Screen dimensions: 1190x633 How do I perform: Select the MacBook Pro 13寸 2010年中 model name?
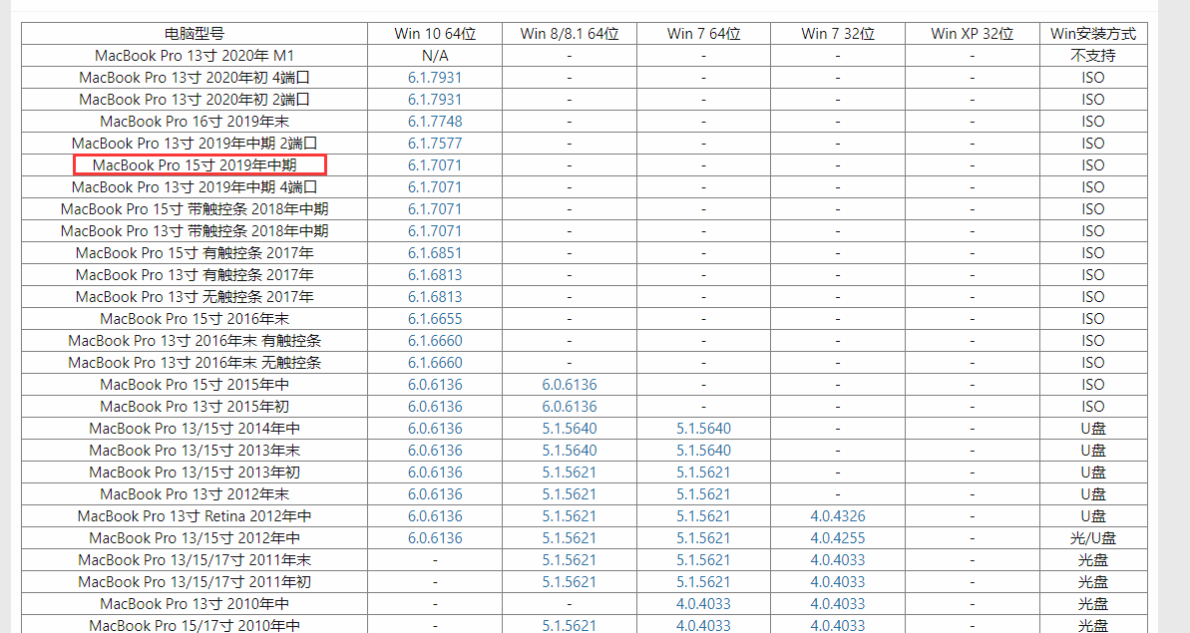(195, 605)
